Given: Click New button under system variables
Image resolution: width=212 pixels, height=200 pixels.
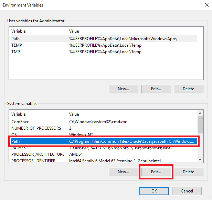Looking at the screenshot, I should pos(124,172).
